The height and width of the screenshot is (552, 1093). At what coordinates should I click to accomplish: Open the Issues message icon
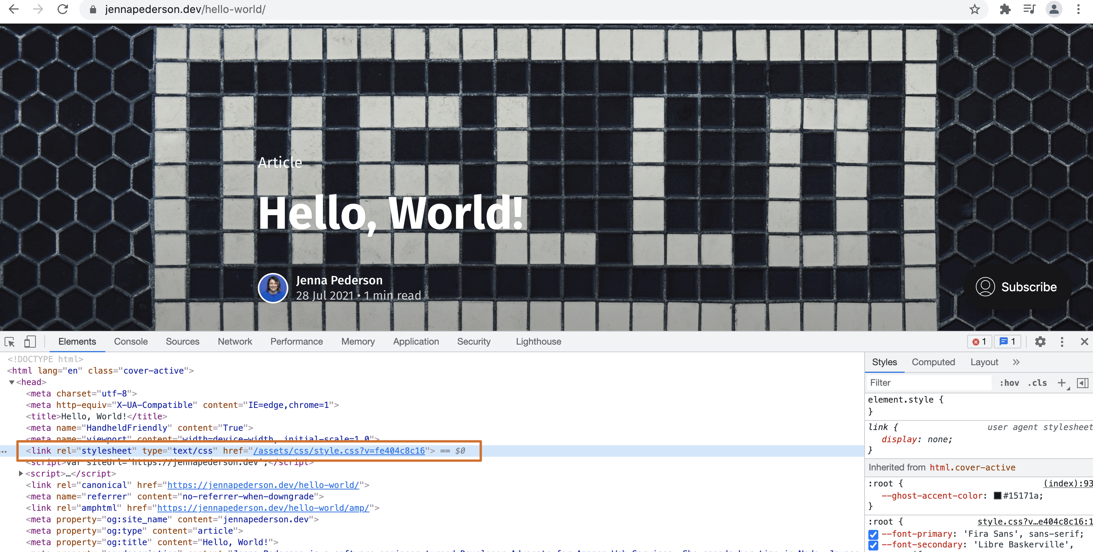coord(1007,342)
